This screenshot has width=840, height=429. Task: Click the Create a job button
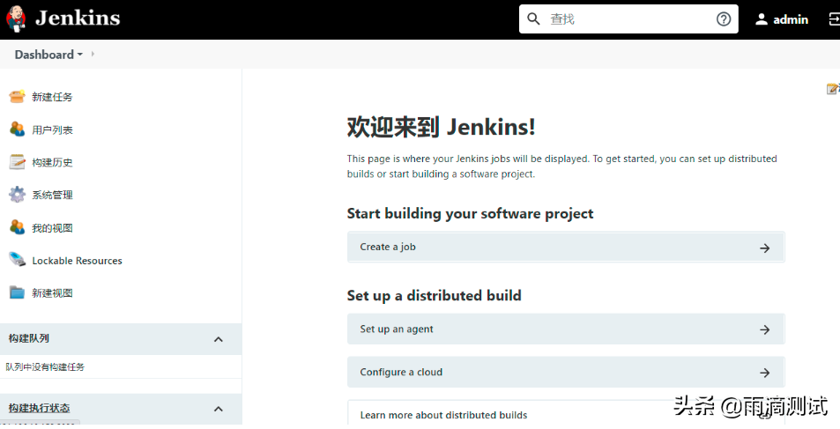pos(566,247)
